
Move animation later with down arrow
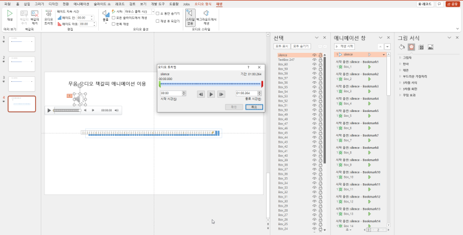(x=388, y=47)
